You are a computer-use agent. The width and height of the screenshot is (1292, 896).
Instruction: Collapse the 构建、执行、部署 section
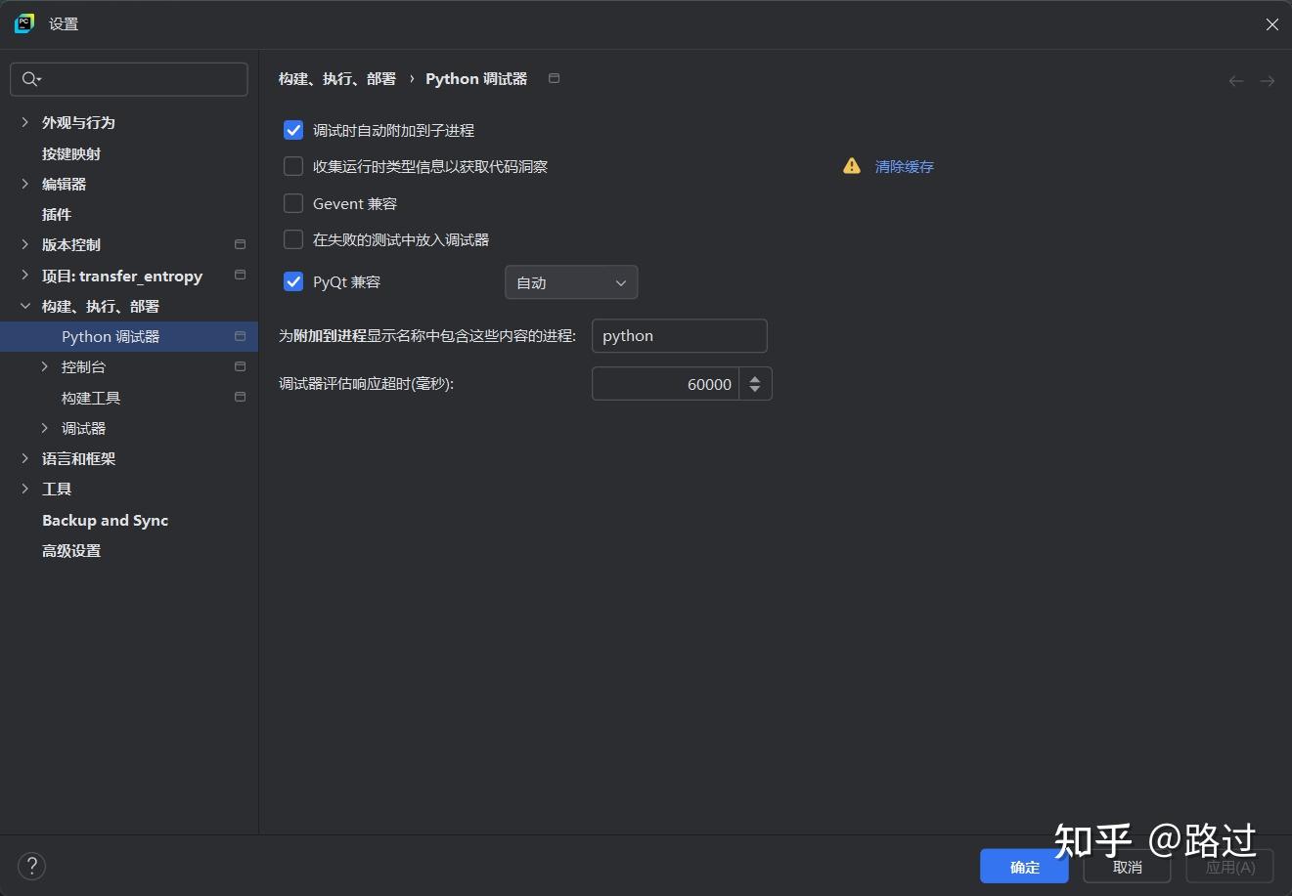pyautogui.click(x=25, y=306)
